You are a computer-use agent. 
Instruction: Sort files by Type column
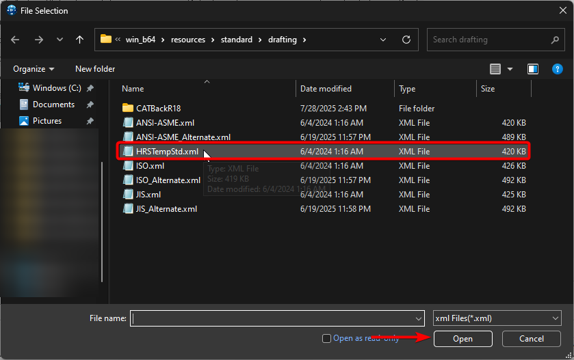click(x=407, y=89)
